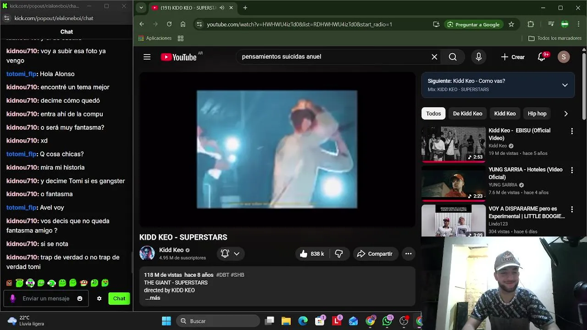Open Kidd Keo channel avatar
Viewport: 587px width, 330px height.
pyautogui.click(x=147, y=253)
